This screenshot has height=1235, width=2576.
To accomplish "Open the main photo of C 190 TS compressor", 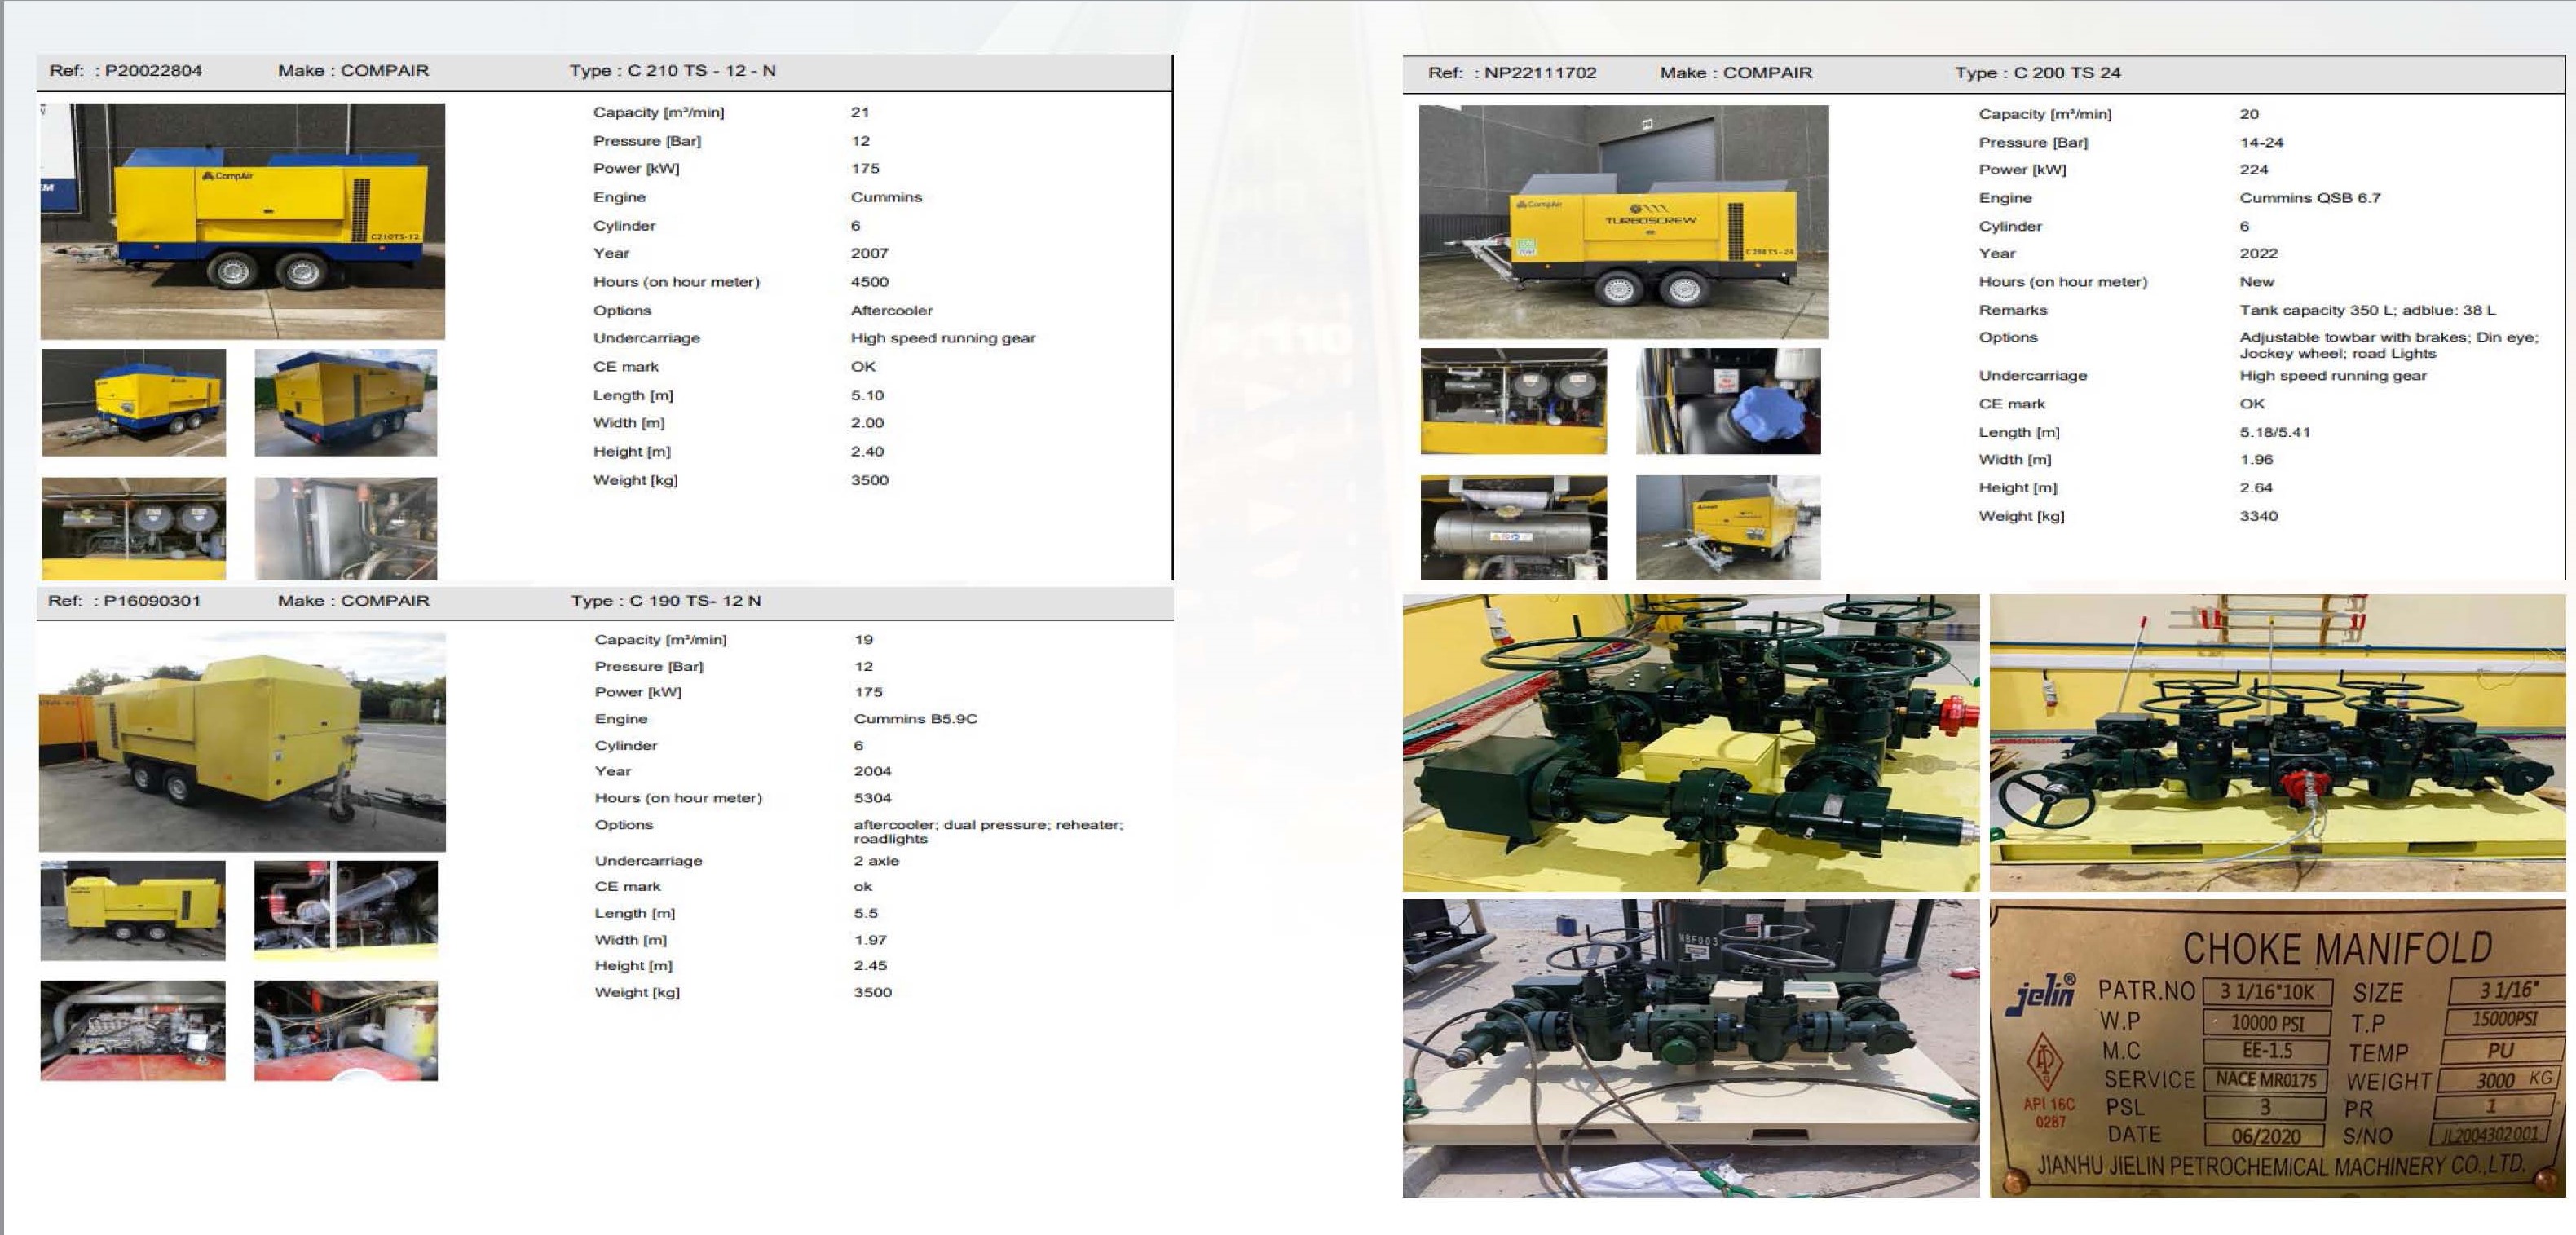I will (242, 741).
